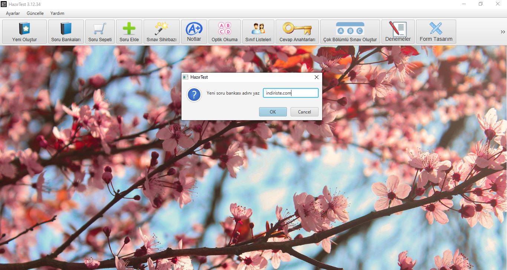Open the Form Tasarım designer
Viewport: 507px width, 270px height.
point(436,32)
